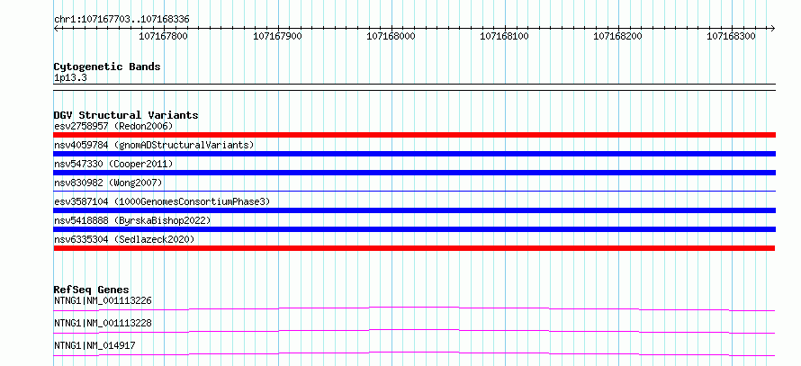Click the magenta intron line for NM_001113228
The width and height of the screenshot is (801, 366).
pos(414,331)
